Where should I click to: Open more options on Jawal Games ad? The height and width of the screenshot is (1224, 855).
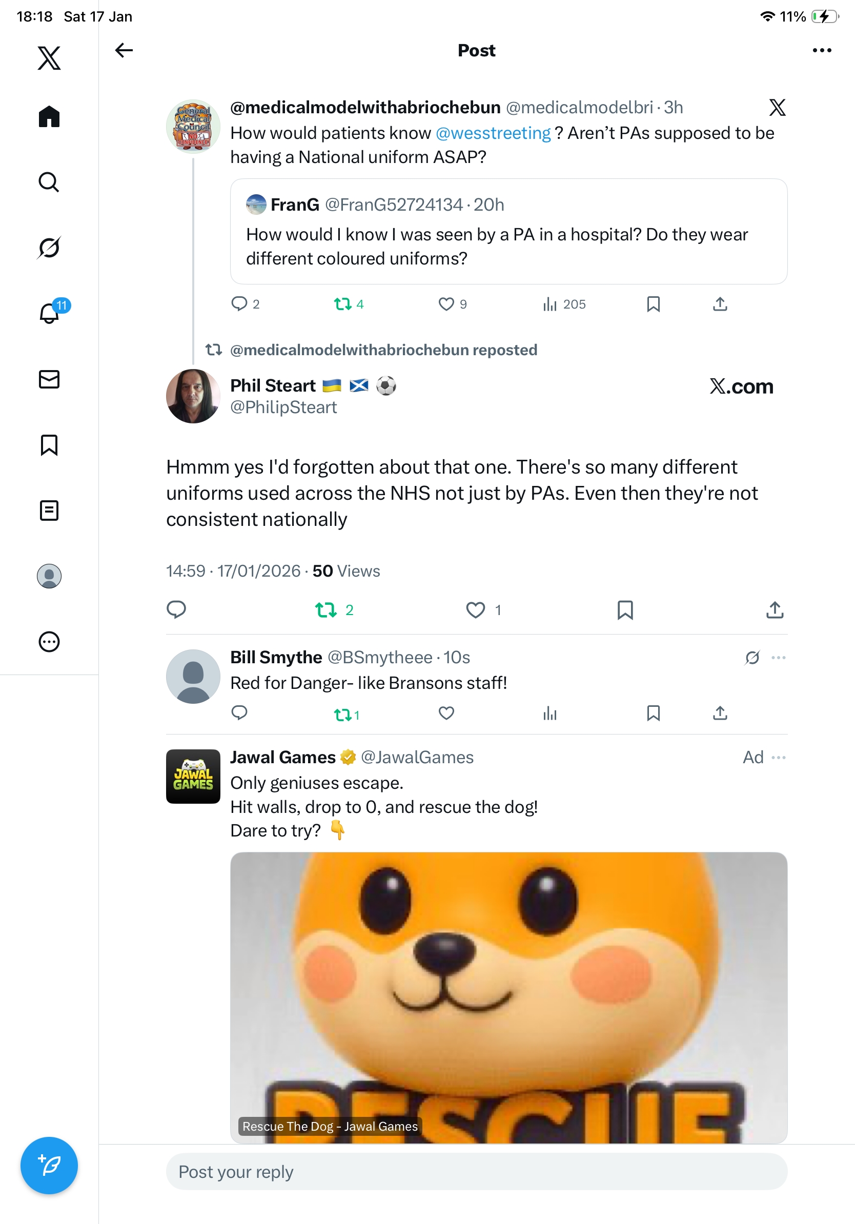(x=778, y=757)
